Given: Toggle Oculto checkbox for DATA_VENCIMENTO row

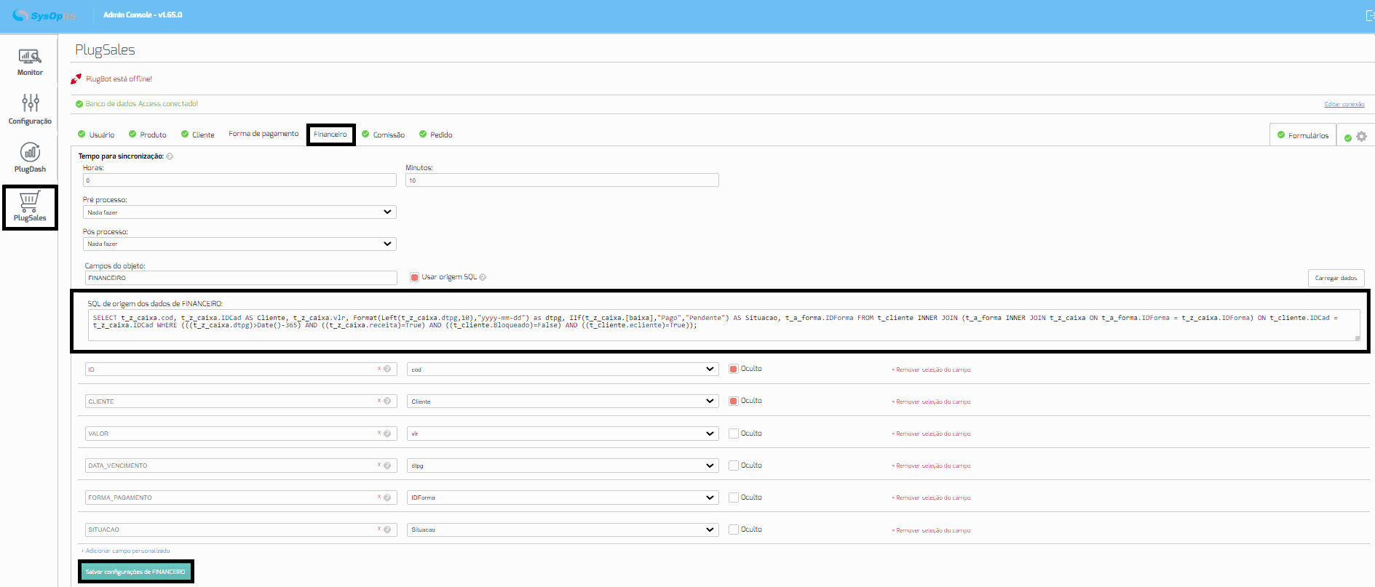Looking at the screenshot, I should click(x=734, y=466).
